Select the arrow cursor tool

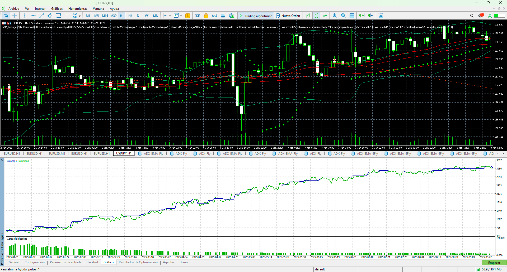pos(6,16)
